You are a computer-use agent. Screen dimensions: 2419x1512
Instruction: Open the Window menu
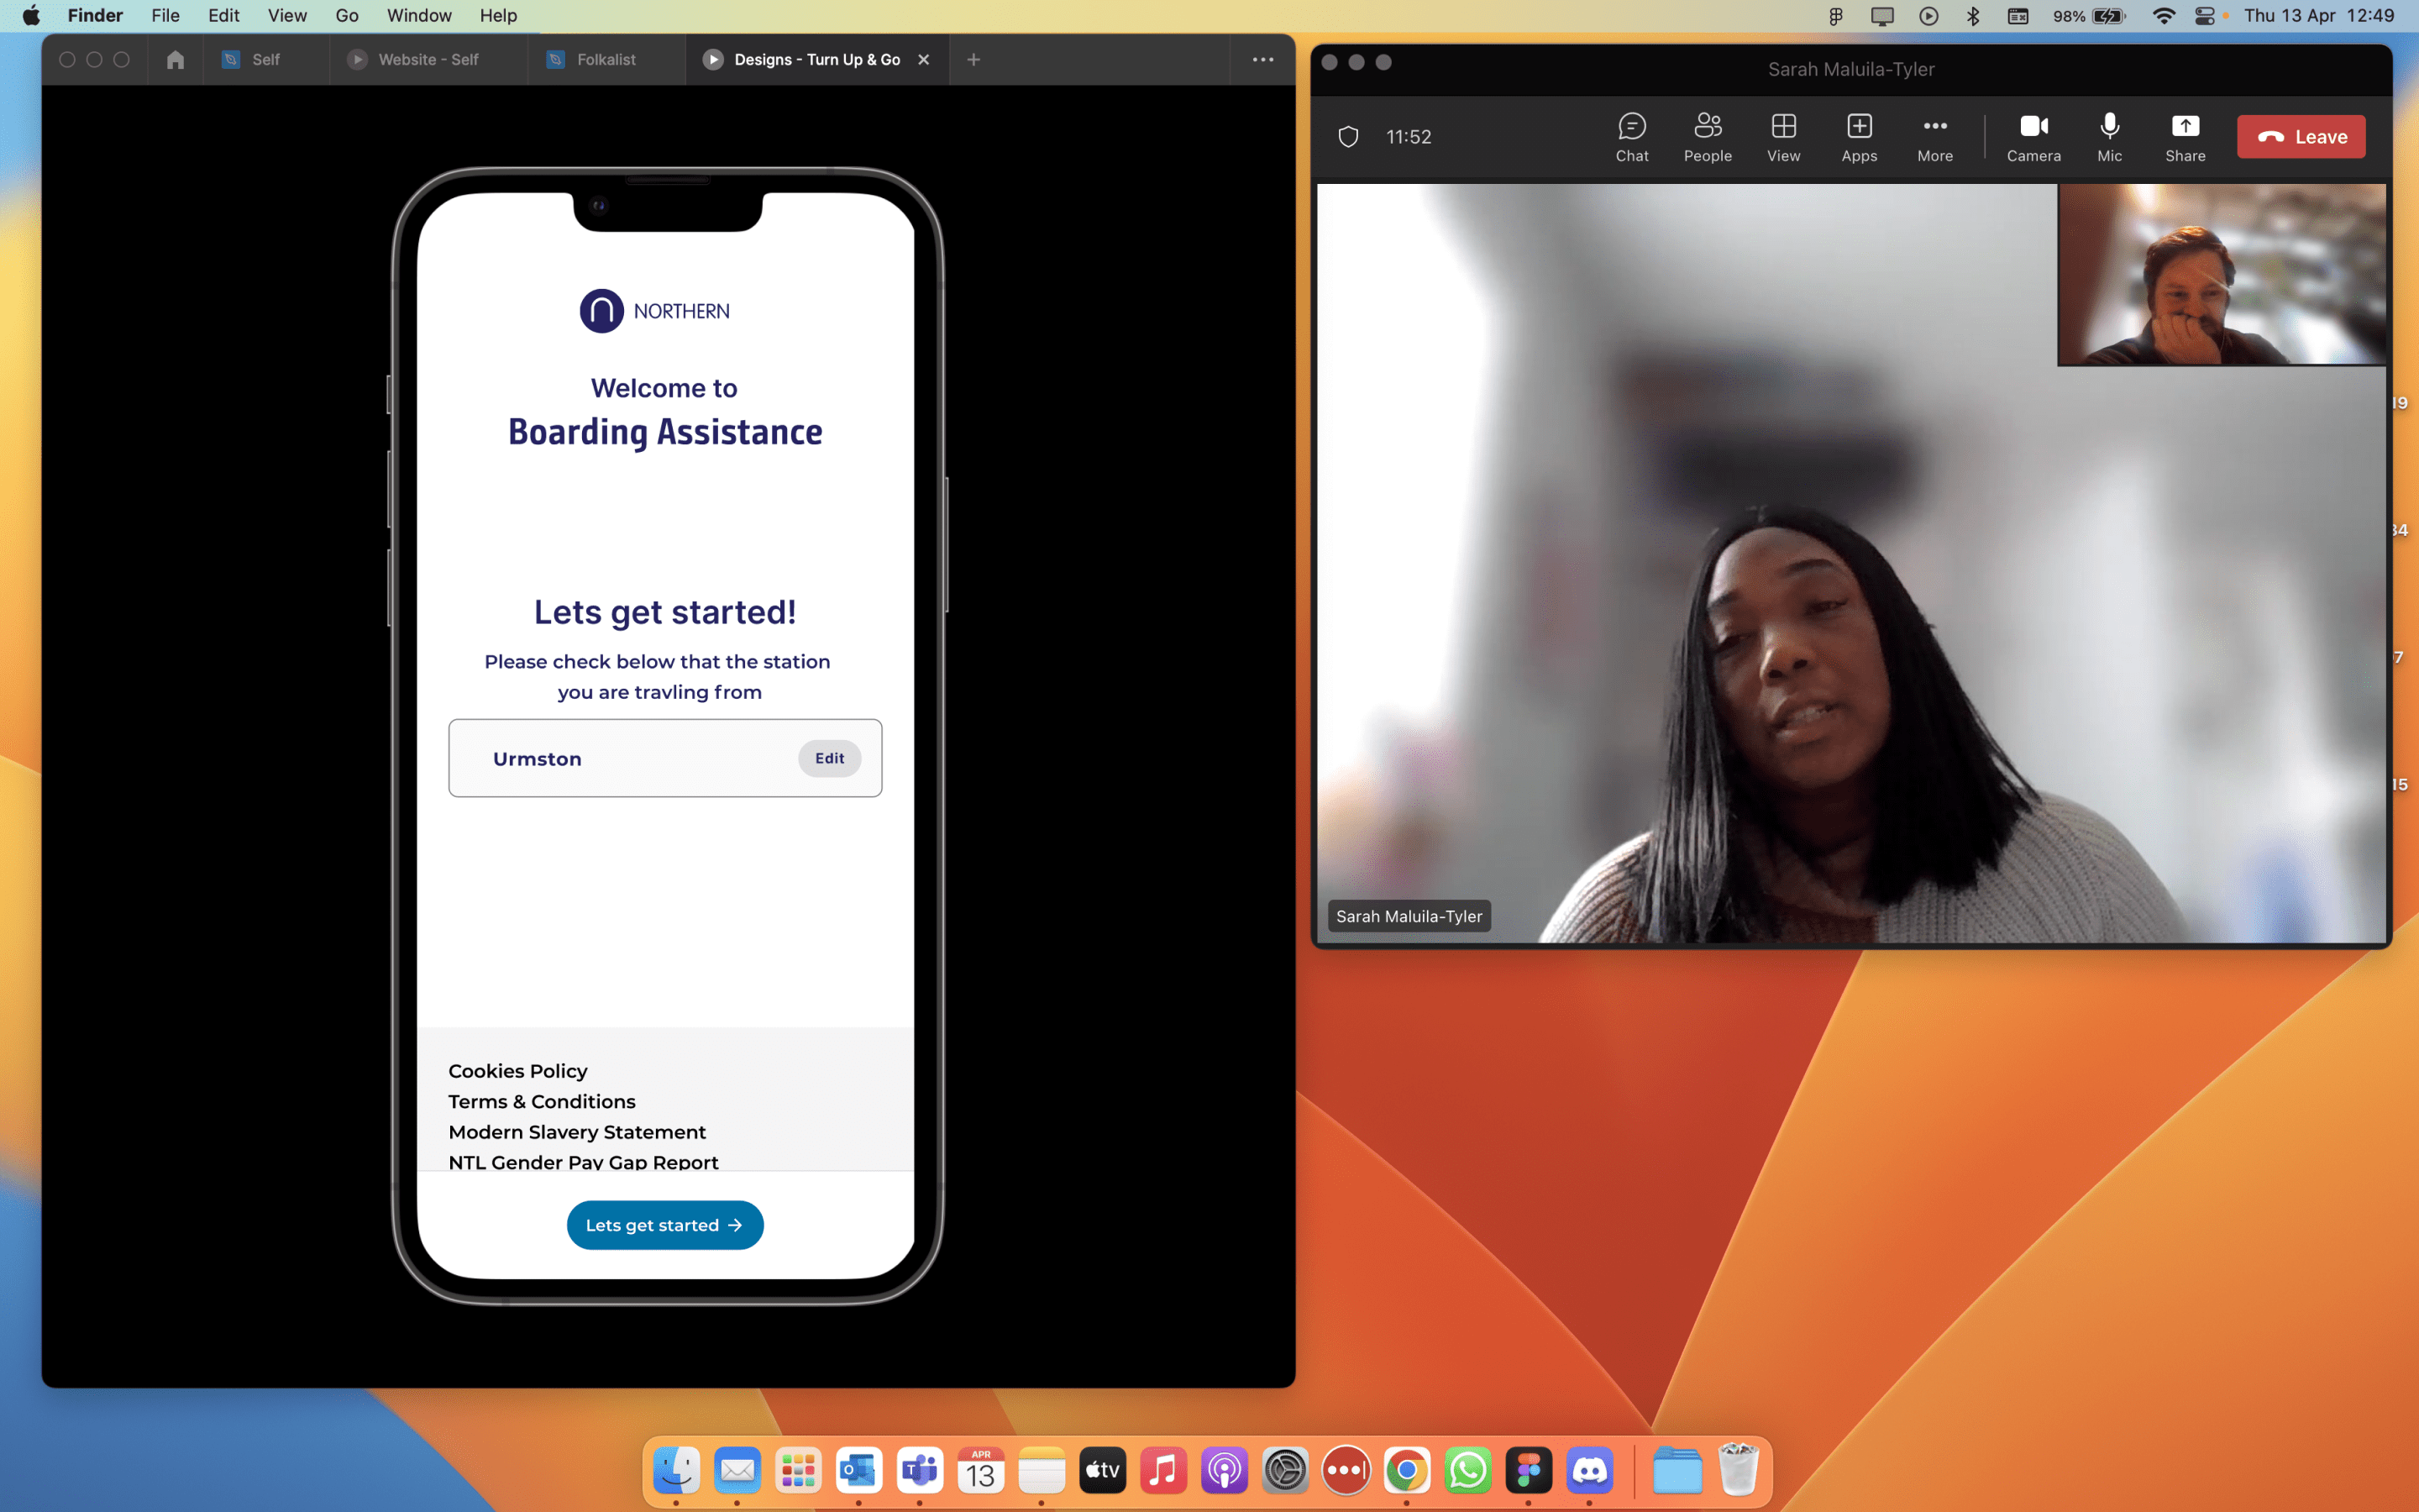tap(419, 15)
